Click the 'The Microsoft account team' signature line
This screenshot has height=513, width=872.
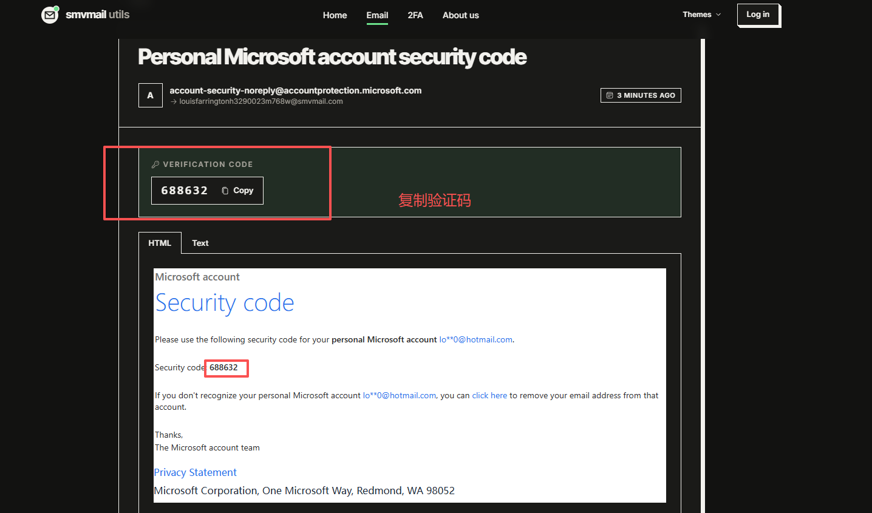(207, 447)
